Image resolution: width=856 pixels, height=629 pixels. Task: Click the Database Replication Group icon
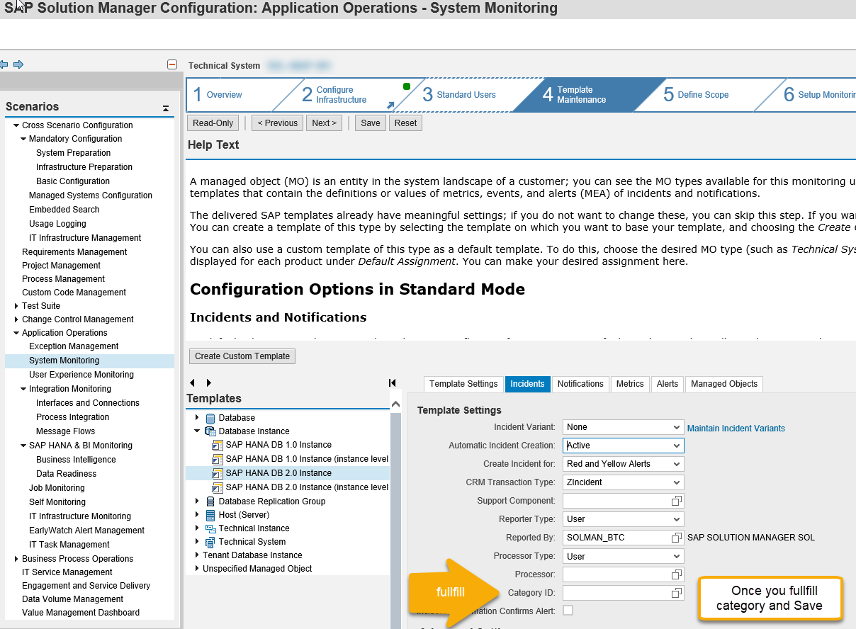210,501
